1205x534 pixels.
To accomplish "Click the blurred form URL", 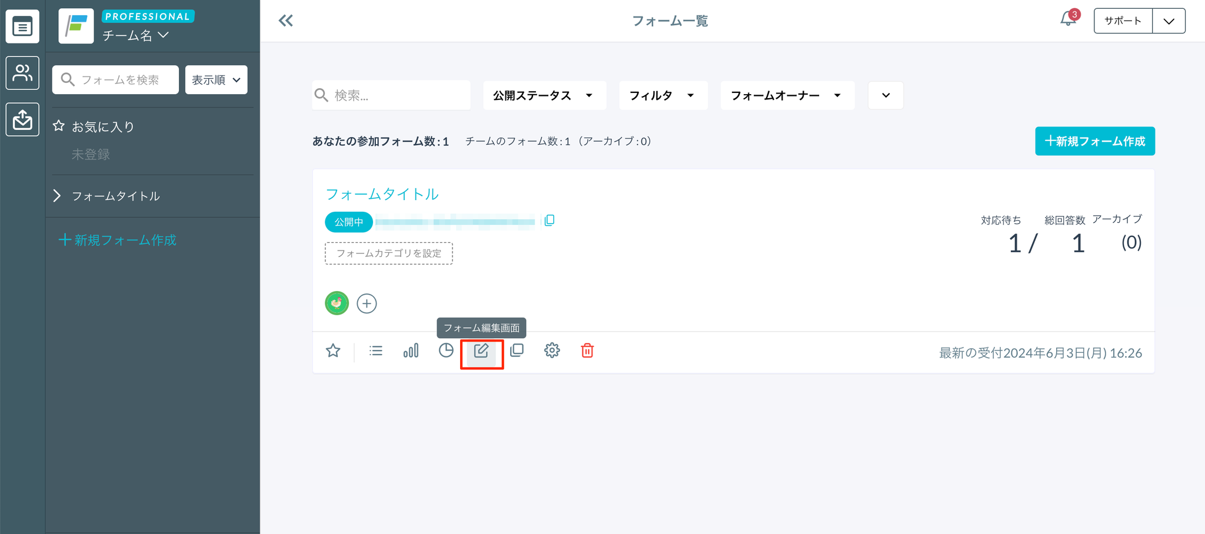I will (x=455, y=222).
